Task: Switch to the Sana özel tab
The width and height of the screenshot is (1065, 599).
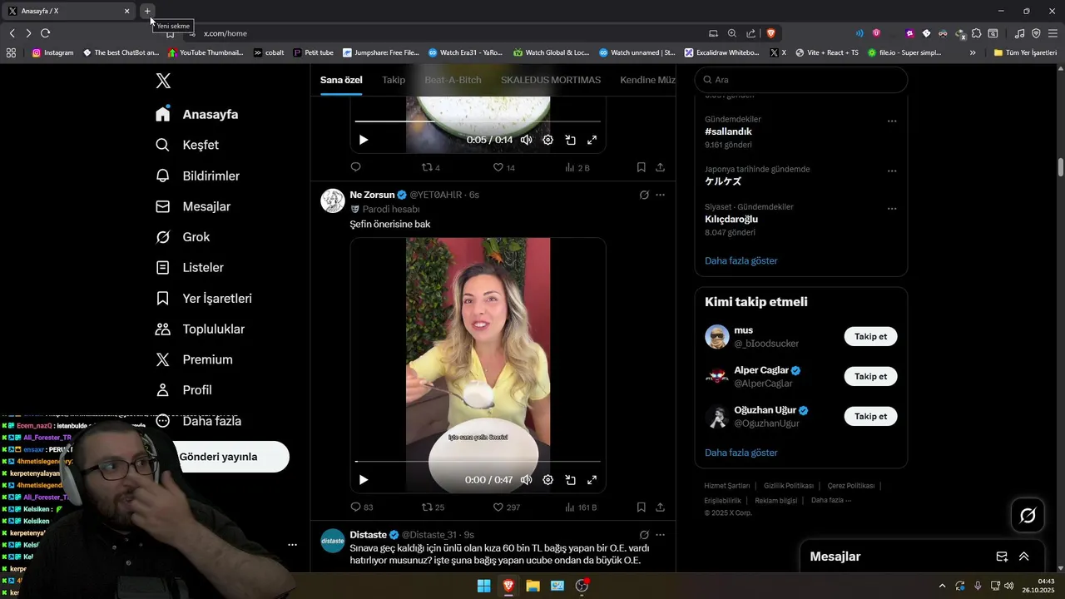Action: point(341,80)
